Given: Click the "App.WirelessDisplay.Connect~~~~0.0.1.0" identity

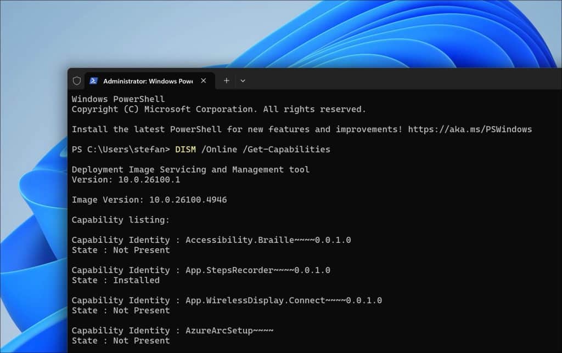Looking at the screenshot, I should click(284, 300).
